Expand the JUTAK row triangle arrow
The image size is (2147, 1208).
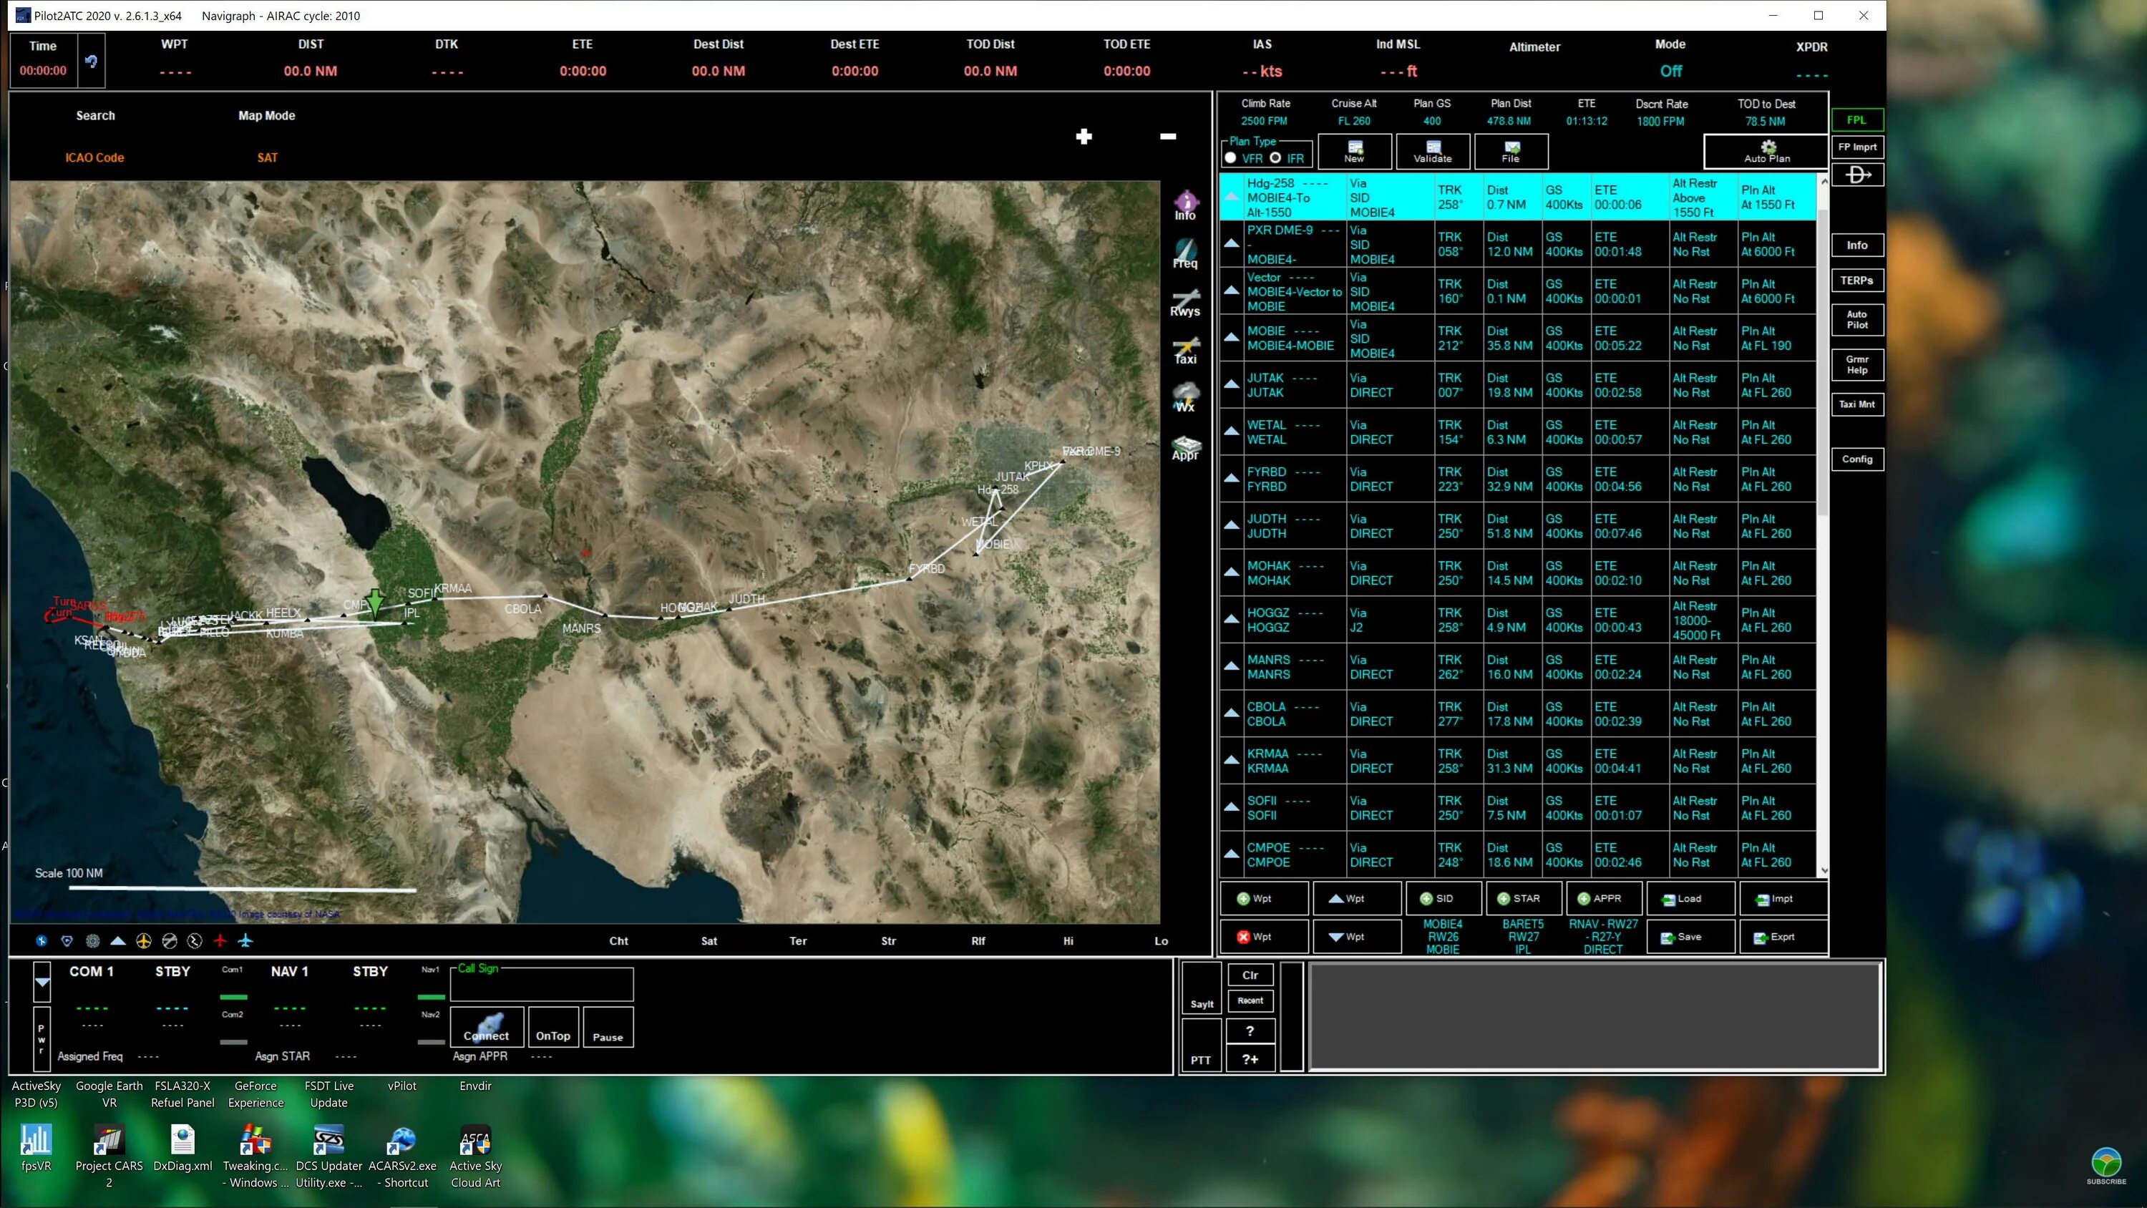(x=1231, y=384)
